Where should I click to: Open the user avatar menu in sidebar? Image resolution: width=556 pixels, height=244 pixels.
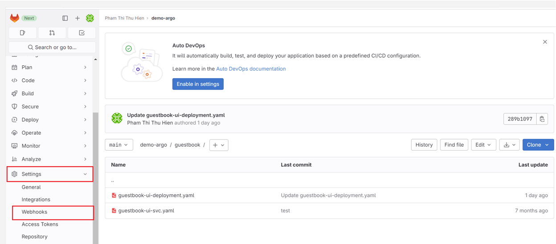90,18
